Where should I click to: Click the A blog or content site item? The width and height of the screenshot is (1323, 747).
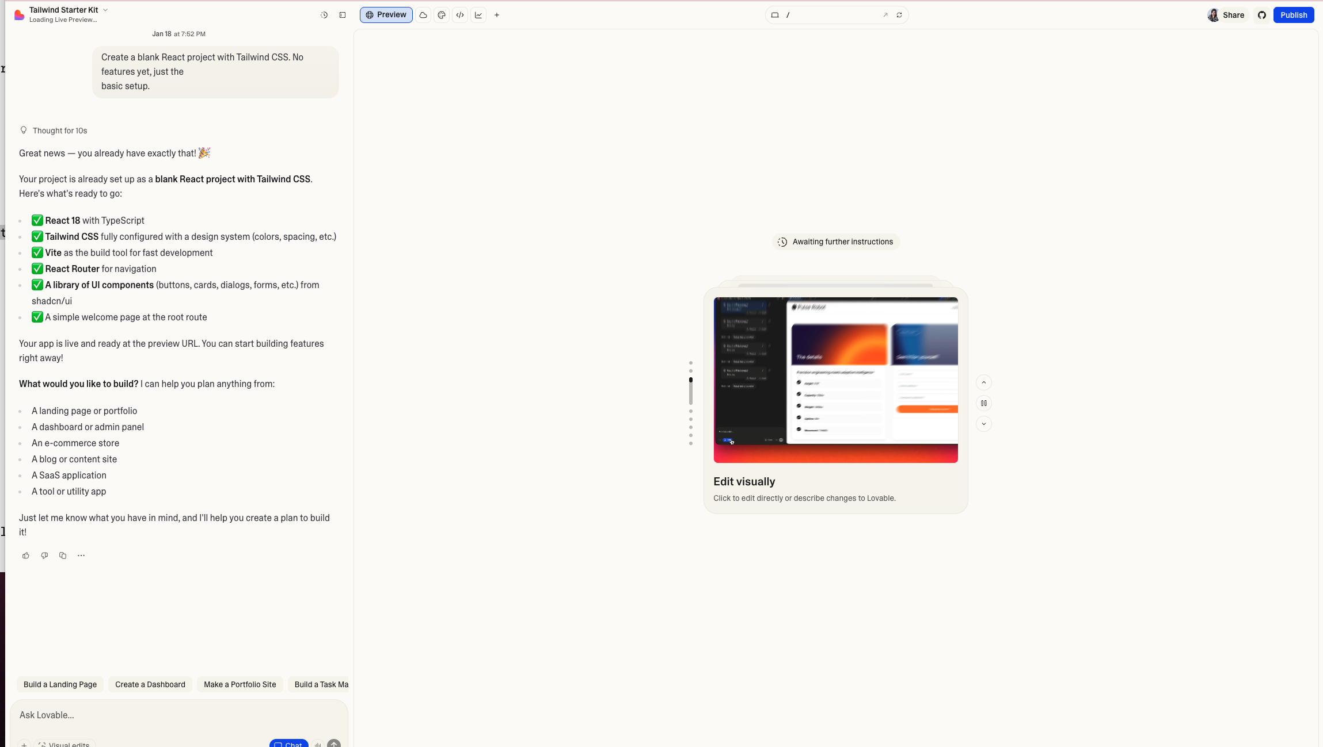(74, 459)
